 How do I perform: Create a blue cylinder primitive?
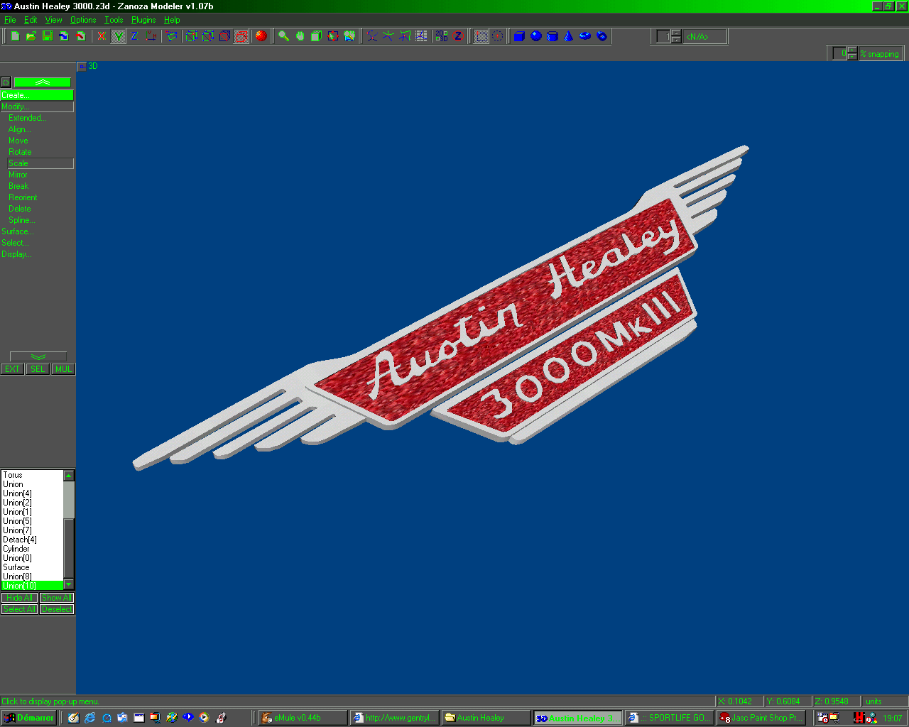tap(552, 36)
